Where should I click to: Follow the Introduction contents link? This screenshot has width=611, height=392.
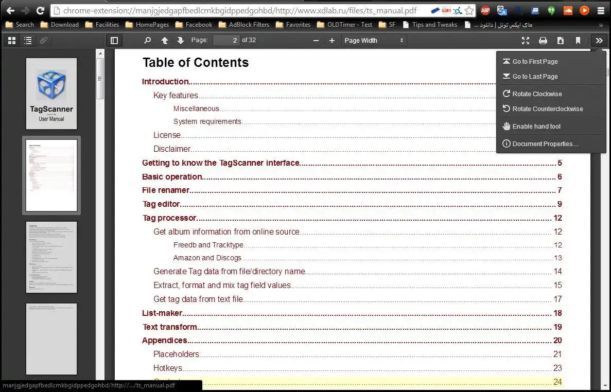(x=165, y=82)
